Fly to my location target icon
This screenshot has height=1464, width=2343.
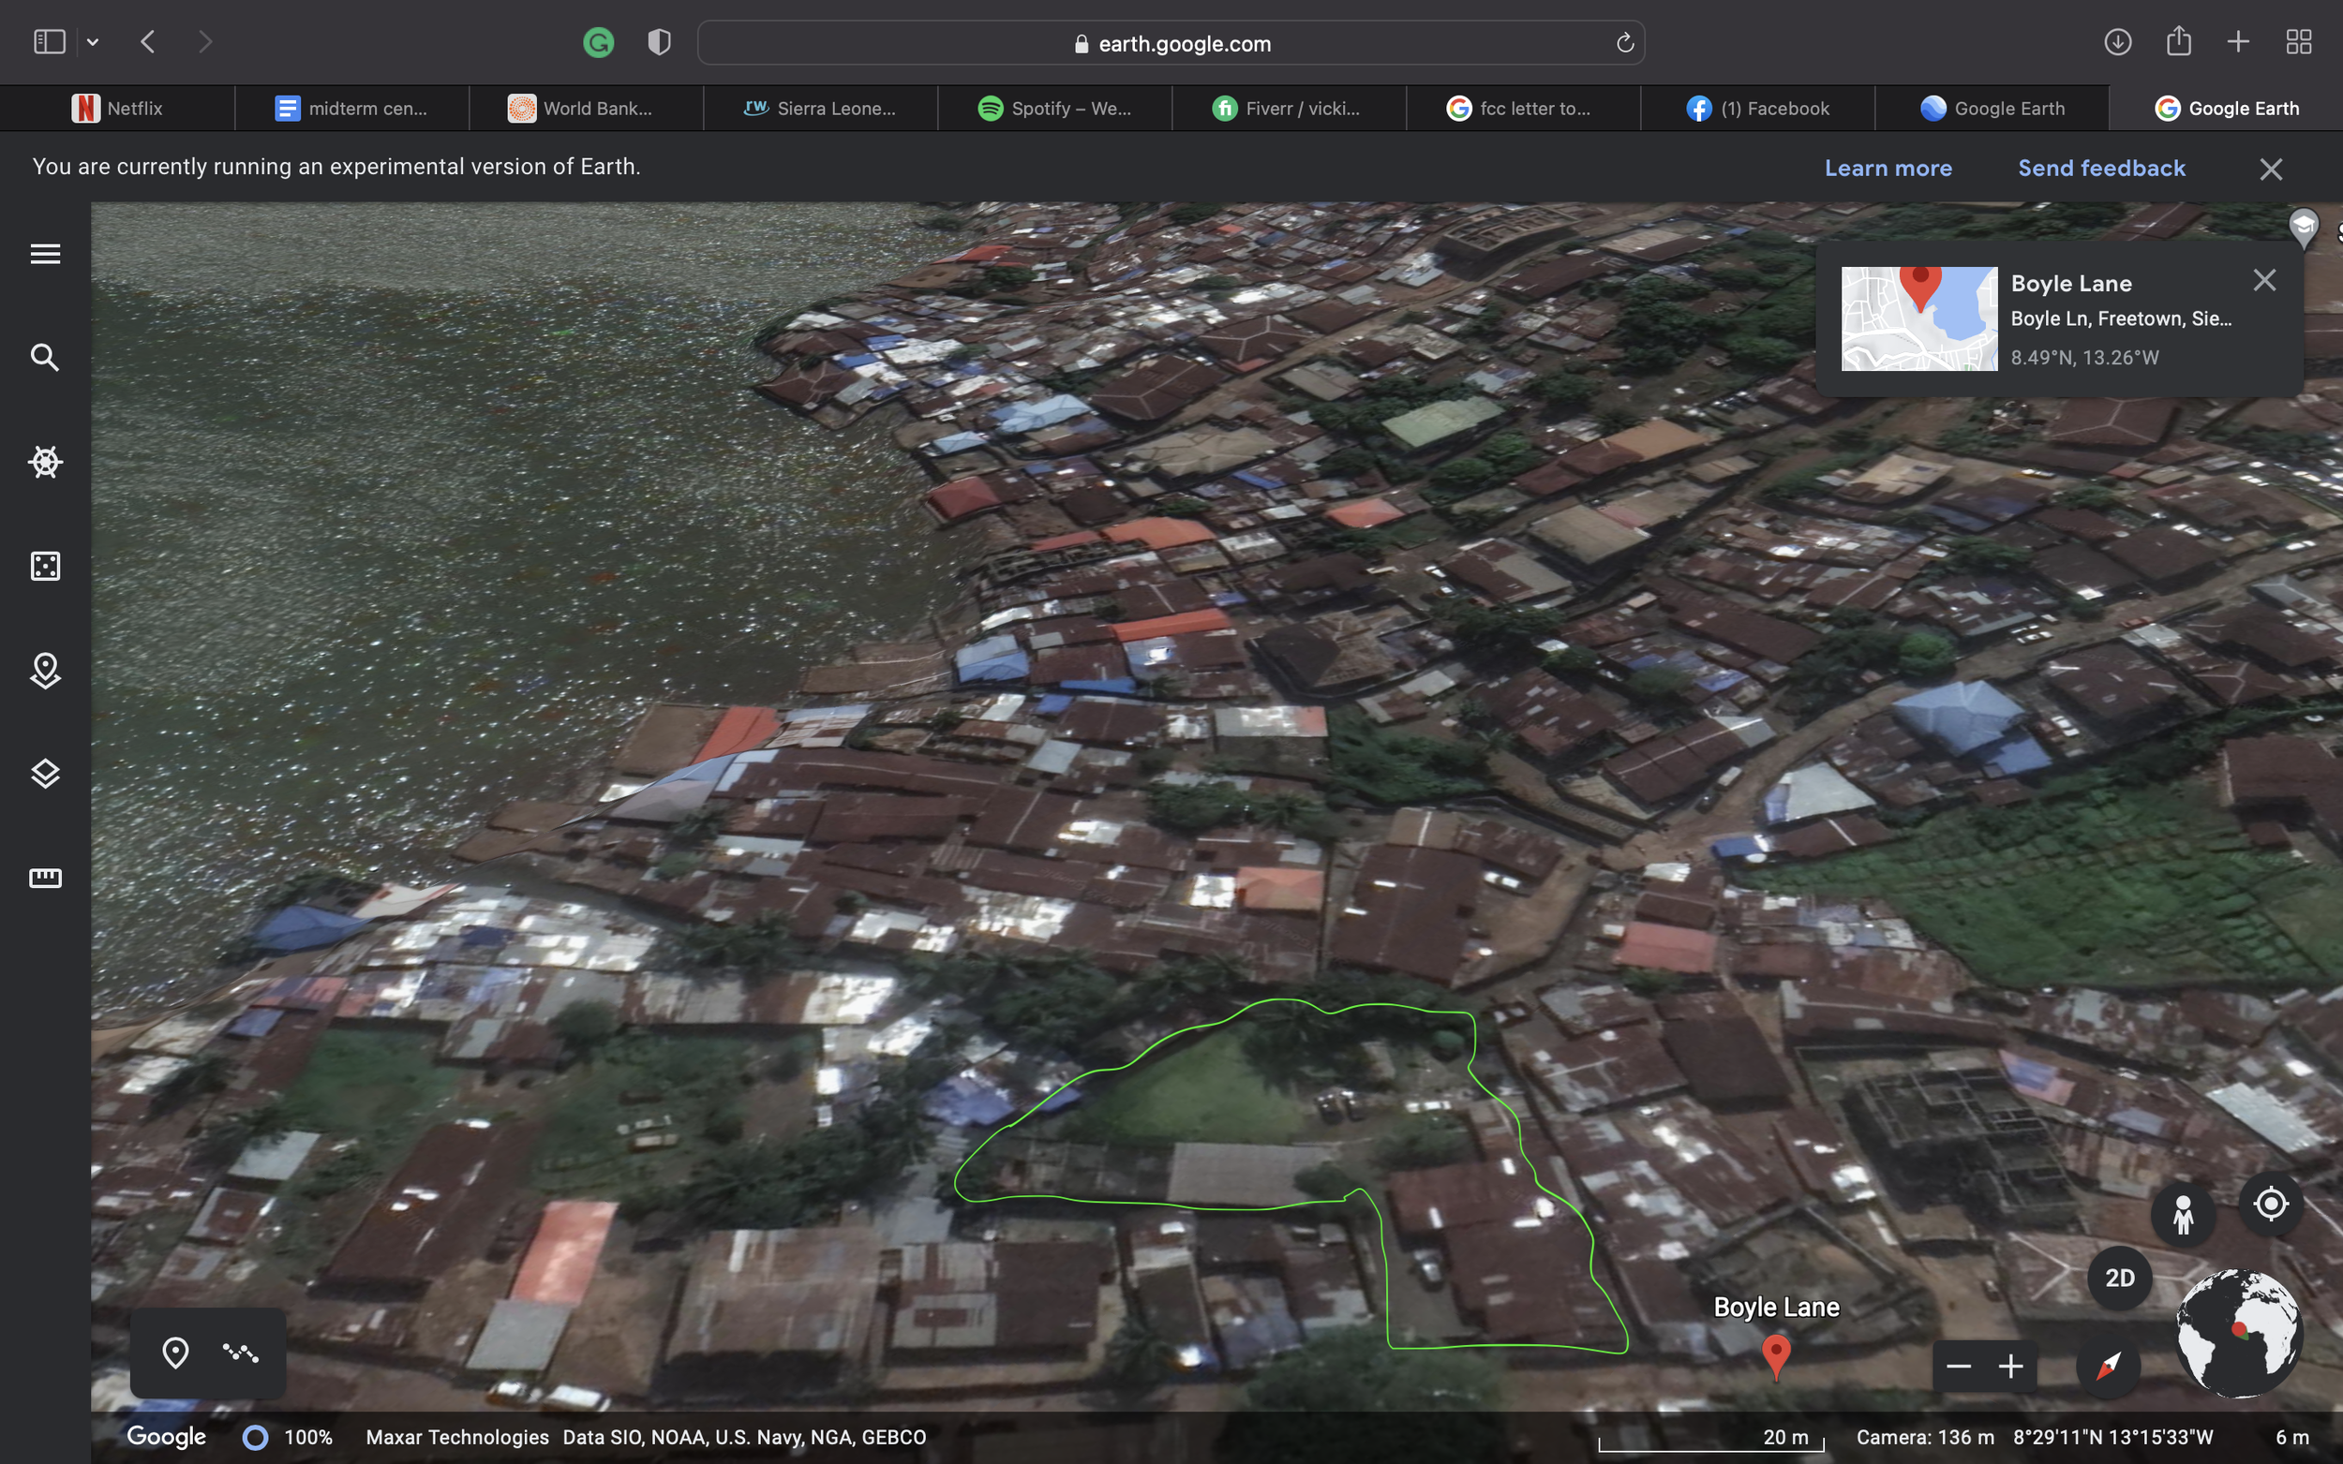2270,1204
